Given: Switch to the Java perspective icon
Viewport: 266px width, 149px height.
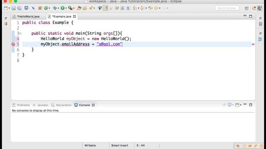Looking at the screenshot, I should [x=259, y=8].
